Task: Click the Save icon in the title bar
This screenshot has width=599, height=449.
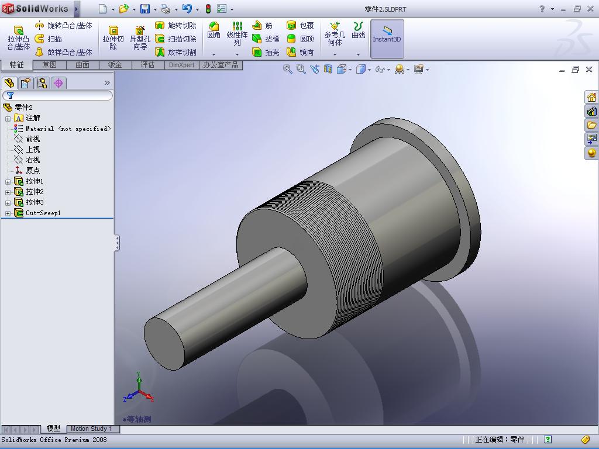Action: 145,9
